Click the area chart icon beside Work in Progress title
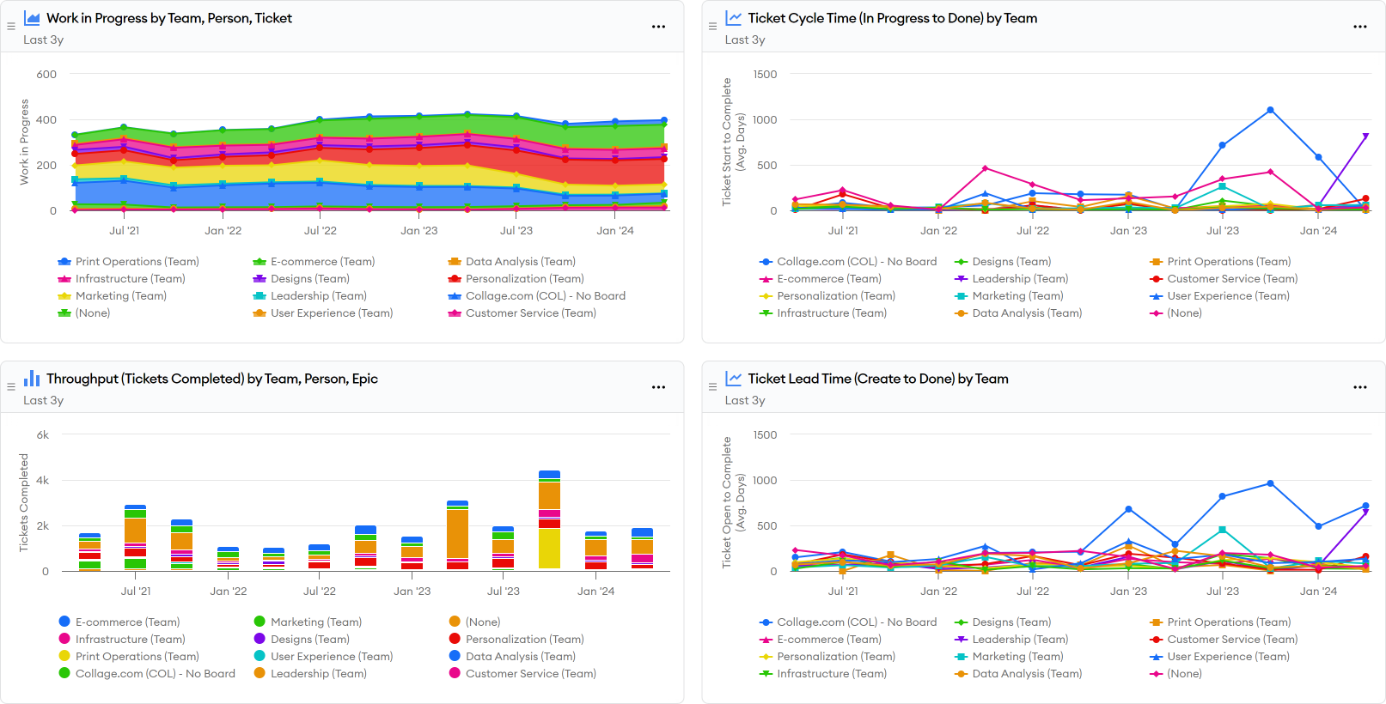1386x704 pixels. tap(32, 18)
